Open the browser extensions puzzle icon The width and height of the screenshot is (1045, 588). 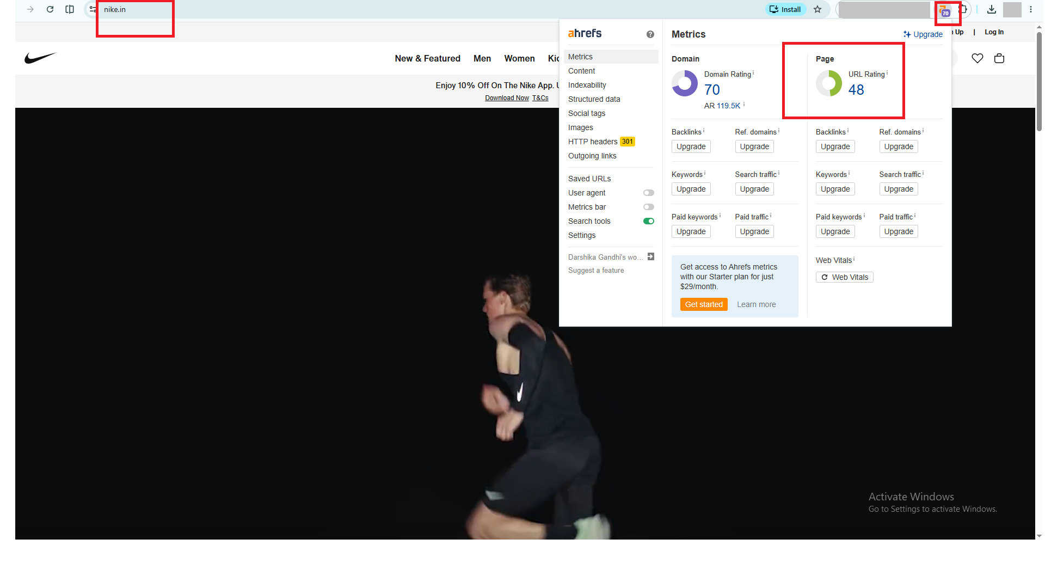tap(963, 9)
